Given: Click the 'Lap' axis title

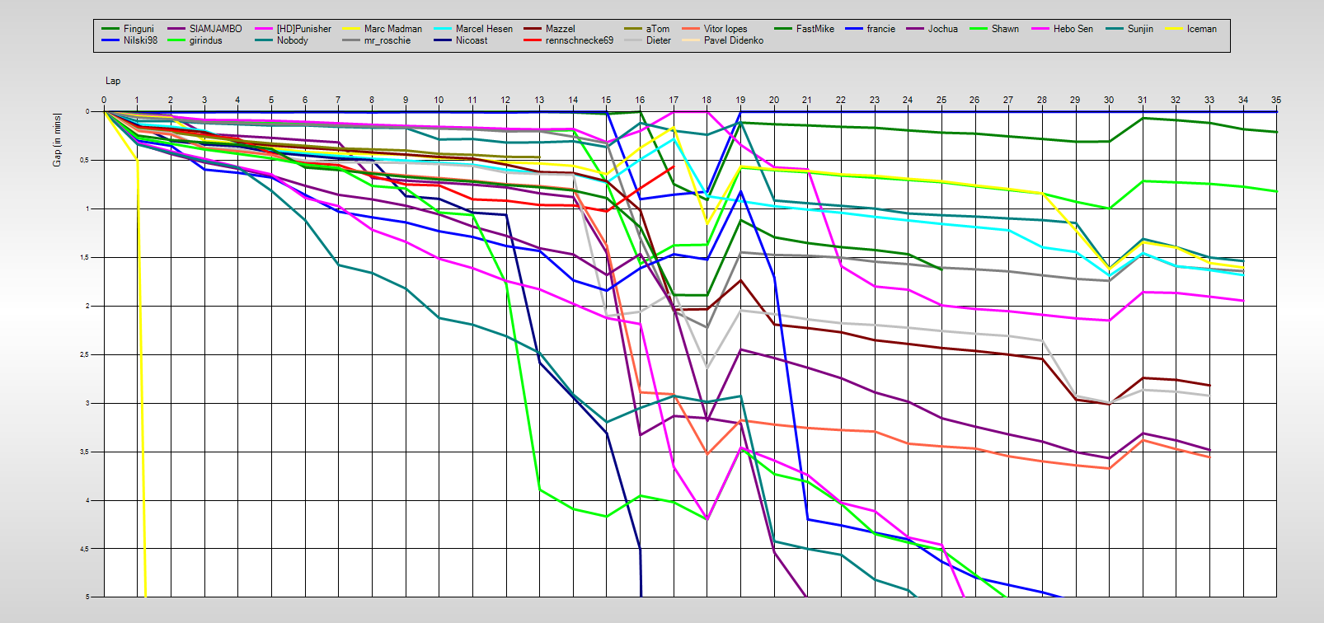Looking at the screenshot, I should [113, 81].
